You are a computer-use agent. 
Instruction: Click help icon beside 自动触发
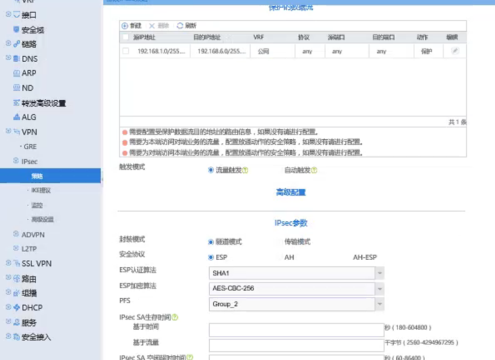[x=314, y=171]
